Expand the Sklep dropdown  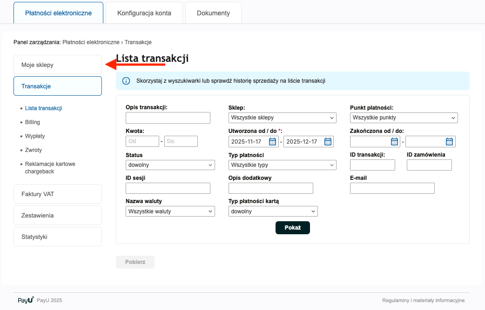point(282,118)
